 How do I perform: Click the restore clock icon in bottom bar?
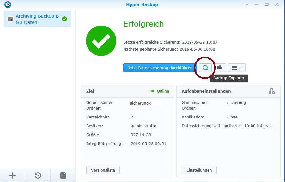click(x=38, y=175)
